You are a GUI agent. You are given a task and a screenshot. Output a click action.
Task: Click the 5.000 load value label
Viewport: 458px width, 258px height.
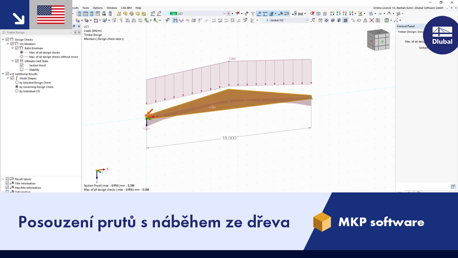232,59
